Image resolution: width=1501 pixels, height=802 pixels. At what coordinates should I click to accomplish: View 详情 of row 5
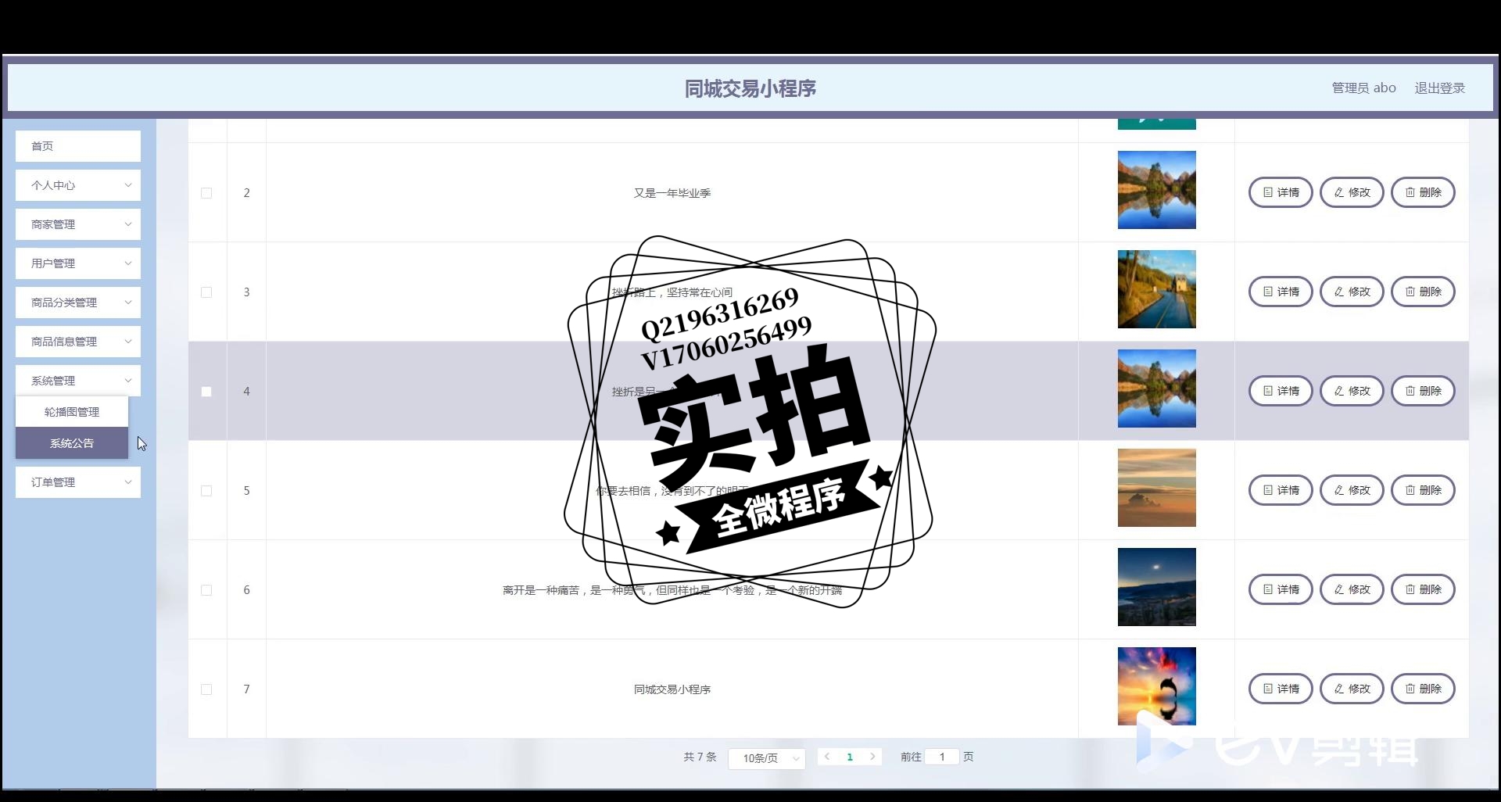coord(1281,490)
